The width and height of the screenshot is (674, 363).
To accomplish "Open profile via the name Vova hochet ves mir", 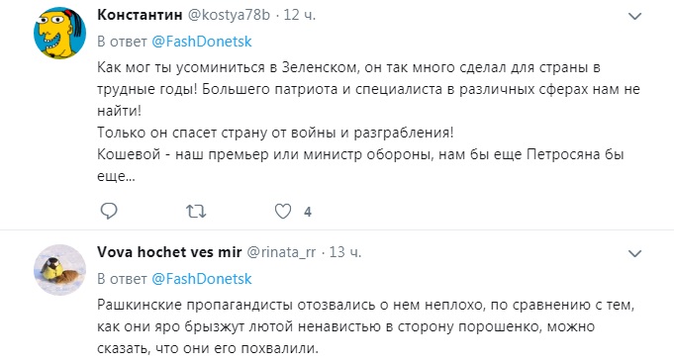I will [169, 252].
